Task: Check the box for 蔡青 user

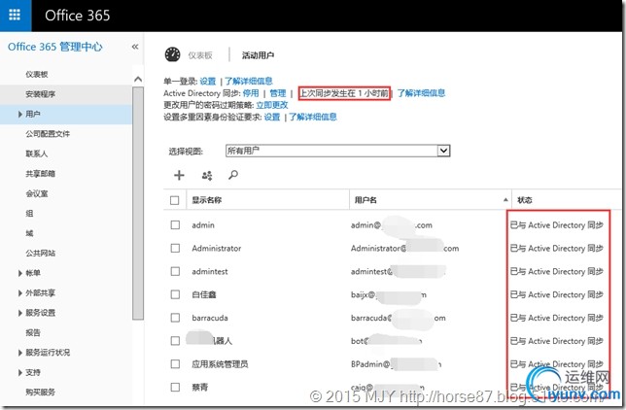Action: coord(175,388)
